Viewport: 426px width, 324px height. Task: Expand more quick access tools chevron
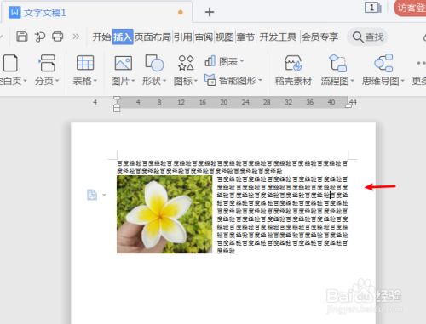click(x=76, y=37)
